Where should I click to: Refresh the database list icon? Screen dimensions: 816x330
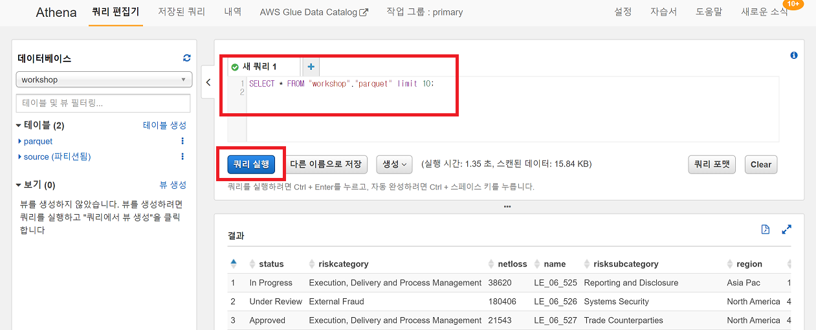pos(187,58)
